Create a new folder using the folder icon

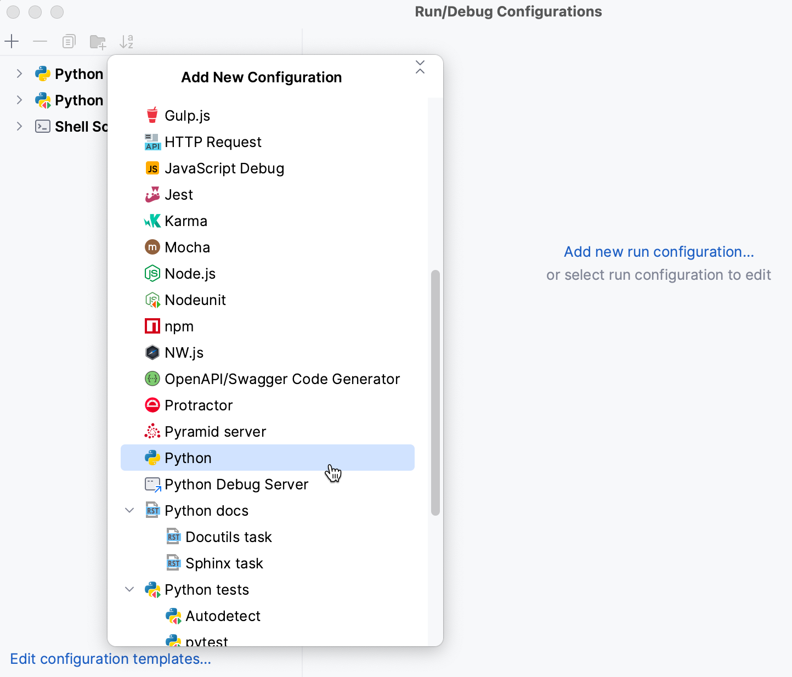coord(98,41)
